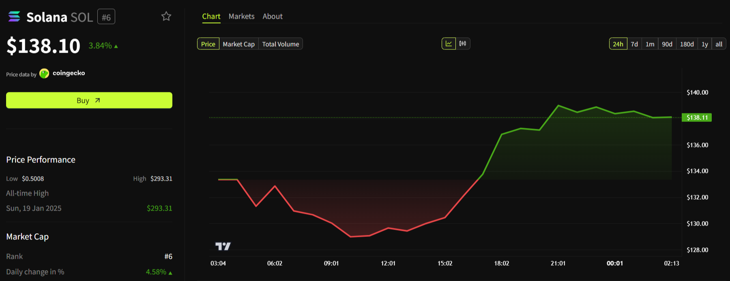Viewport: 730px width, 281px height.
Task: Click the 12:01 time axis label
Action: 388,263
